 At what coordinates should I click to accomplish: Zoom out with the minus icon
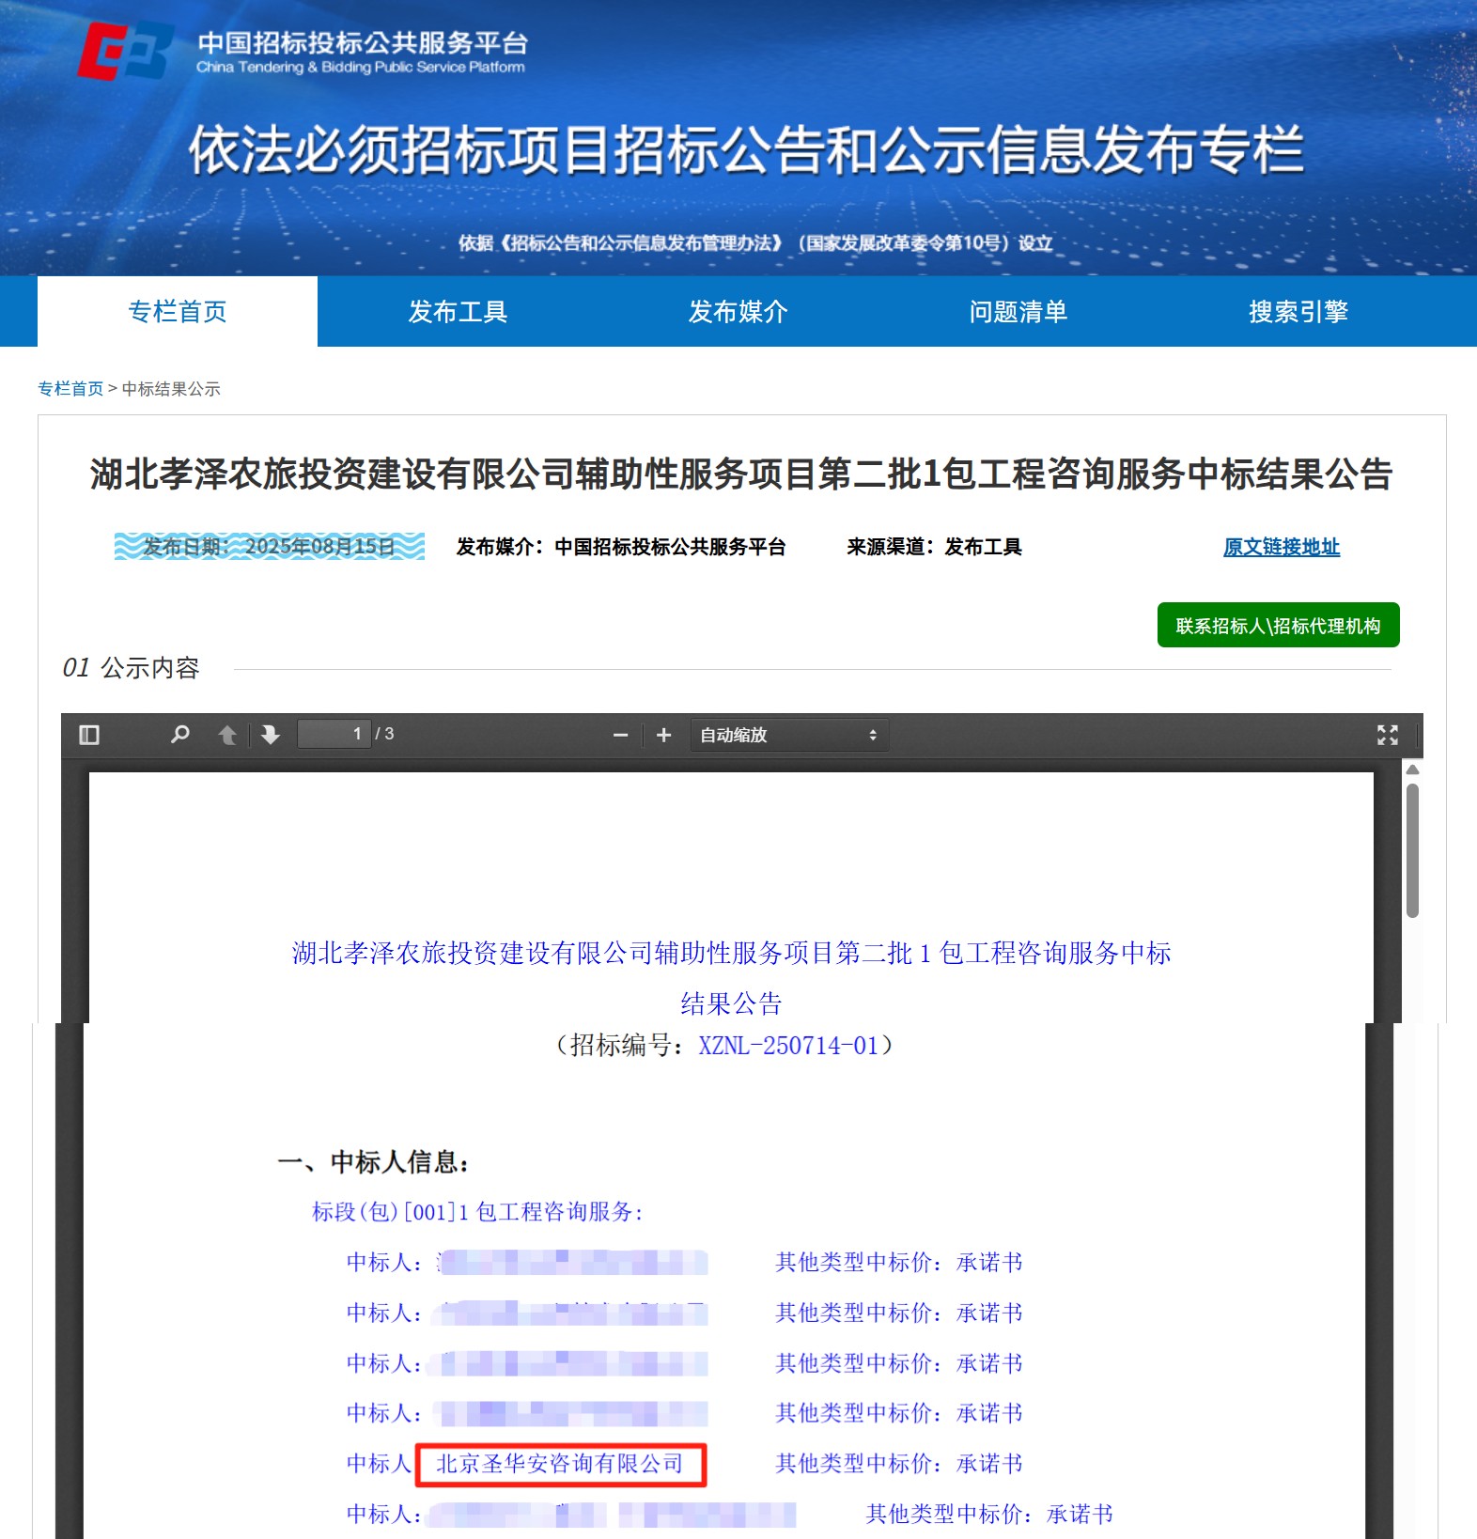click(620, 735)
